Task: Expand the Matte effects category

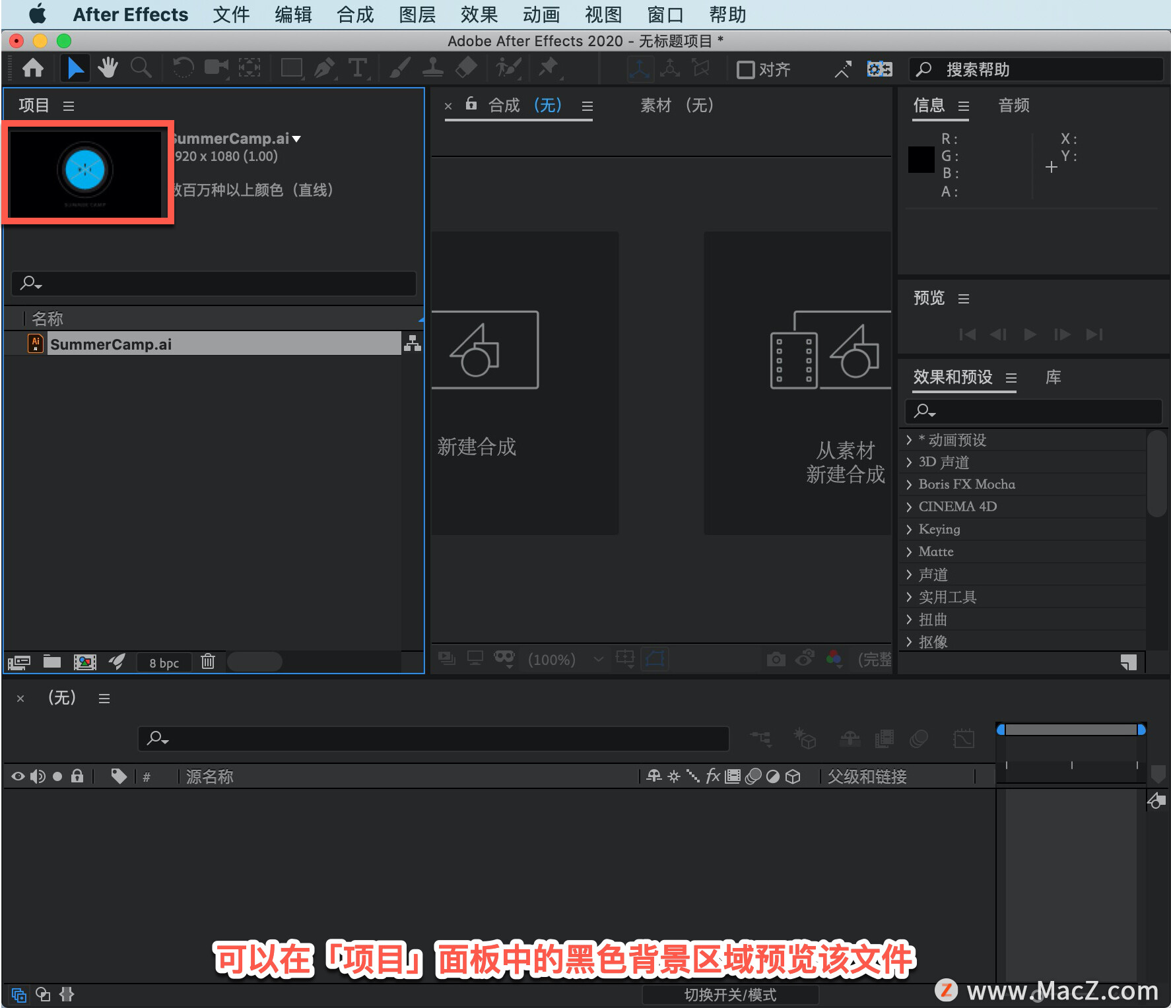Action: click(x=909, y=551)
